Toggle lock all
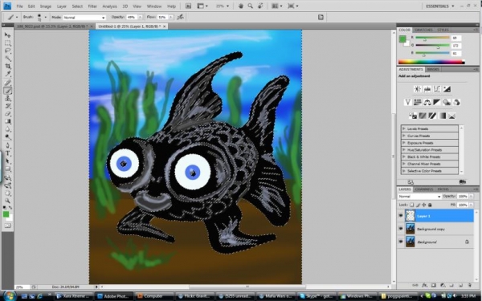This screenshot has height=301, width=482. (430, 205)
